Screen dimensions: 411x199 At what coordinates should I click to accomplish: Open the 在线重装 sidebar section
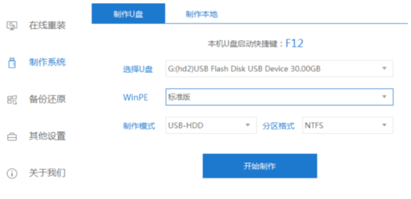[x=47, y=26]
